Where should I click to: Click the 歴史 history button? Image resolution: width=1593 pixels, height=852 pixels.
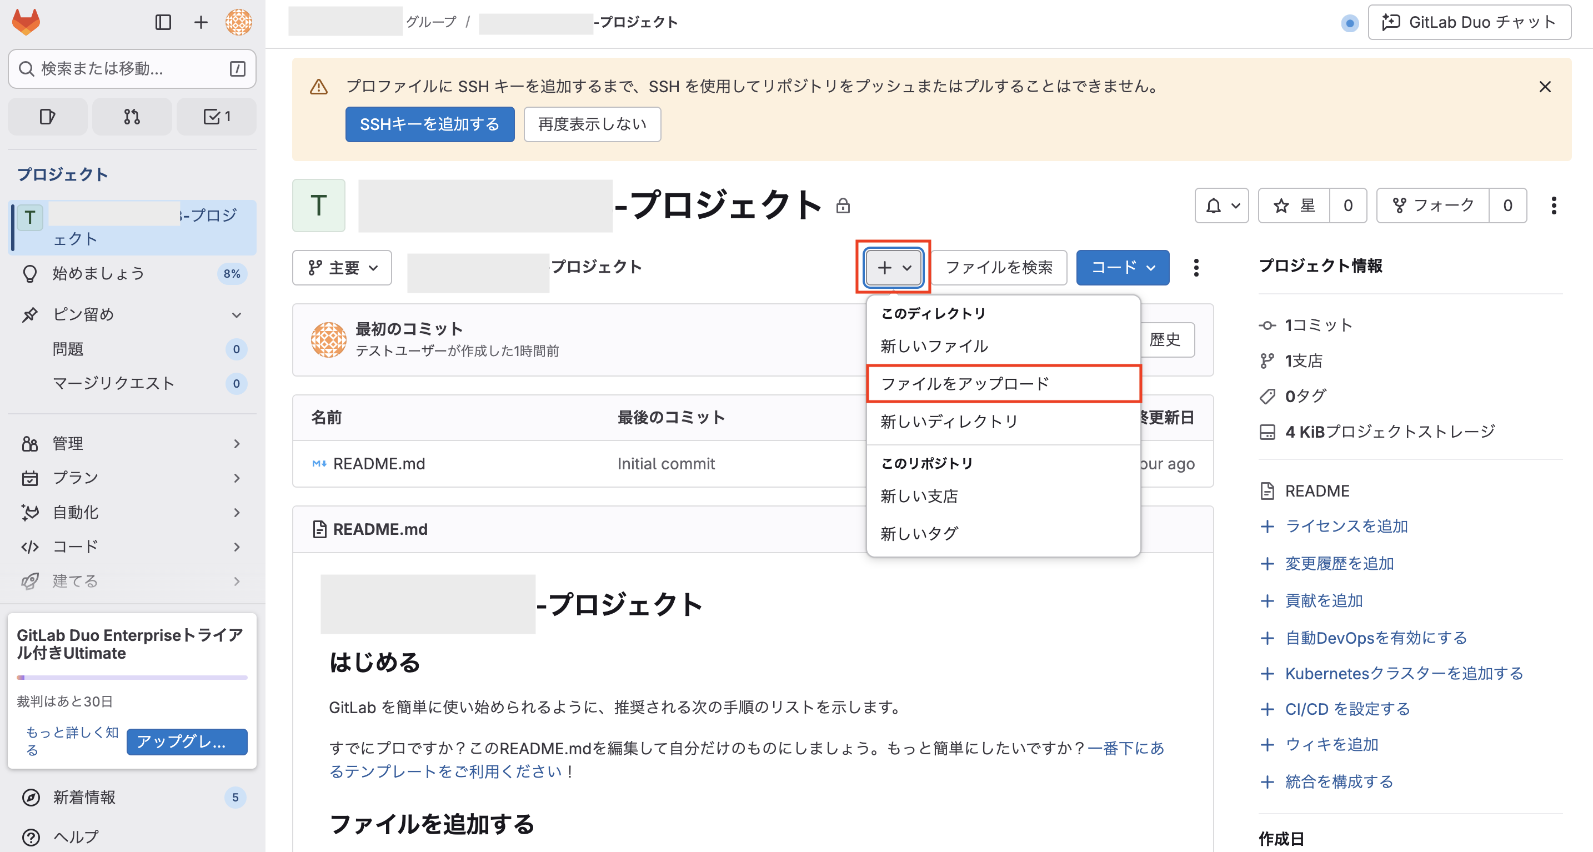coord(1166,339)
